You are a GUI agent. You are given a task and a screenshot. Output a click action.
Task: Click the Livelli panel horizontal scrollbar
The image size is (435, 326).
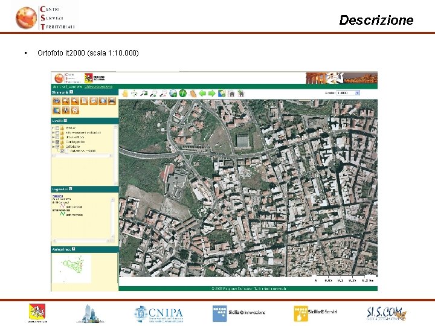(82, 156)
